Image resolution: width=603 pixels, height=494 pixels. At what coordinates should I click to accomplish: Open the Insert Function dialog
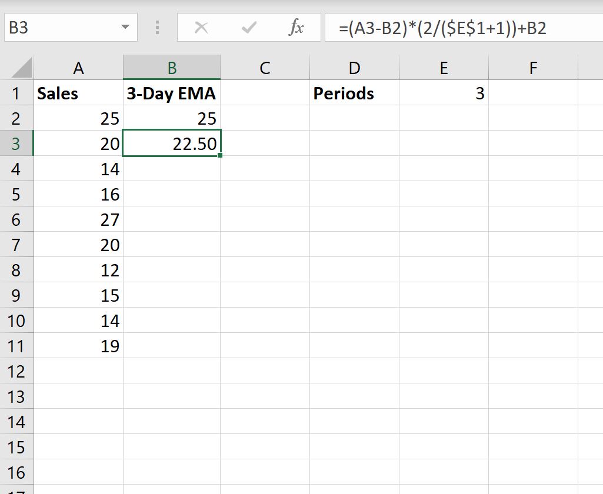(298, 28)
